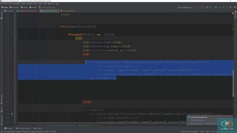This screenshot has height=133, width=237.
Task: Switch to the category blade.php tab
Action: (49, 11)
